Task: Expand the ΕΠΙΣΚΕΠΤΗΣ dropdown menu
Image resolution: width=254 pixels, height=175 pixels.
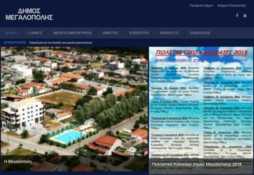Action: click(x=139, y=33)
